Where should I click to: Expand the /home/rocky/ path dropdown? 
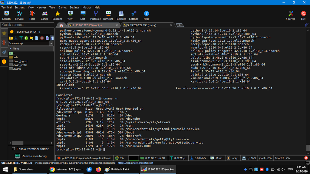tap(51, 43)
